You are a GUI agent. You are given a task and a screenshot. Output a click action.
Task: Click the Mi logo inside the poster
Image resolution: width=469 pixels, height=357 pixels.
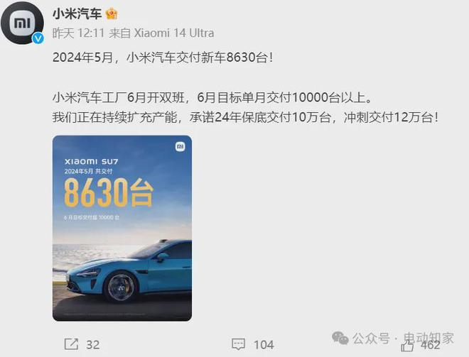point(180,146)
